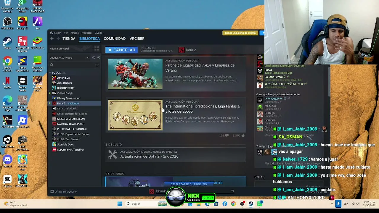
Task: Click The International news thumbnail
Action: click(135, 115)
